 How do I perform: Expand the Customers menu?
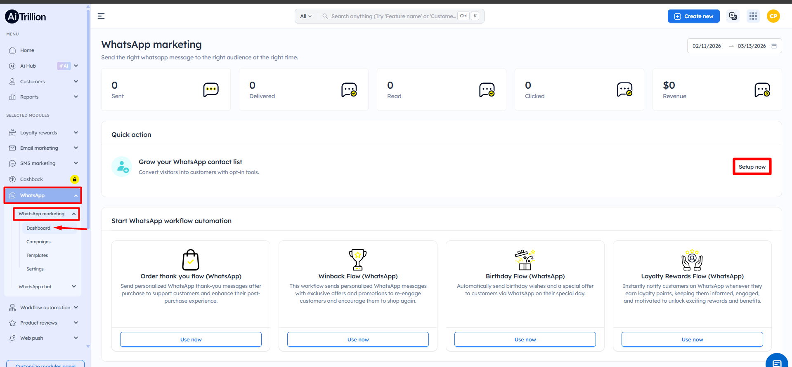point(76,82)
